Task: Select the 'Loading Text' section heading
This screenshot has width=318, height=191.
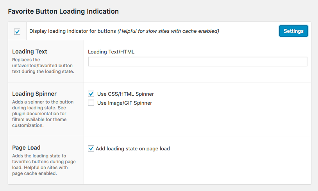Action: click(30, 52)
